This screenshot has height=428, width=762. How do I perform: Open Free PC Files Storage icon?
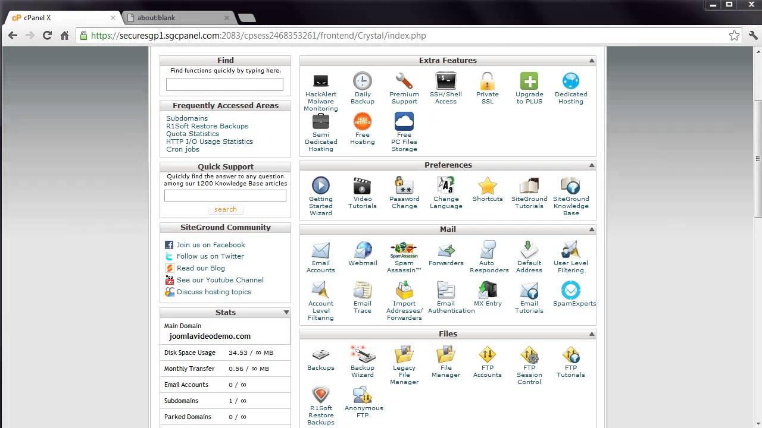coord(404,121)
